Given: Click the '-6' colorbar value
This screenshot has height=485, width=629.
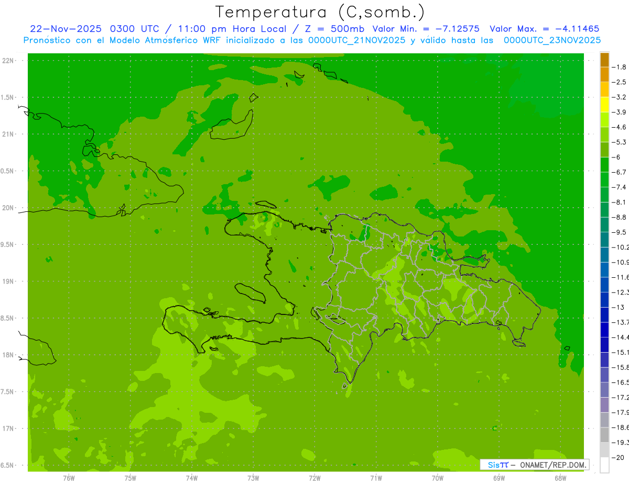Looking at the screenshot, I should pyautogui.click(x=616, y=157).
